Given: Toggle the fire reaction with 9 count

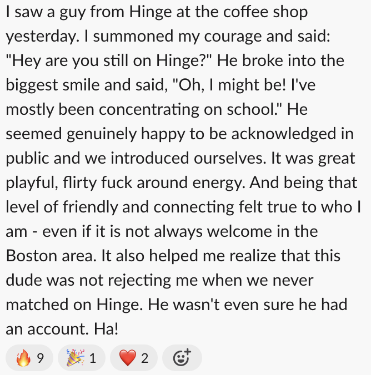Looking at the screenshot, I should point(30,358).
